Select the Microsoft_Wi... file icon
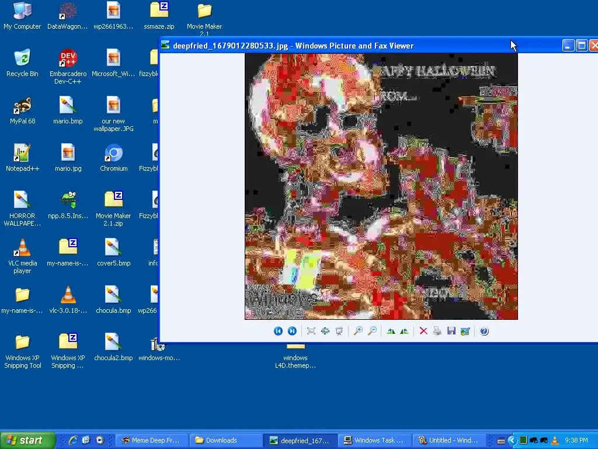 (x=114, y=63)
